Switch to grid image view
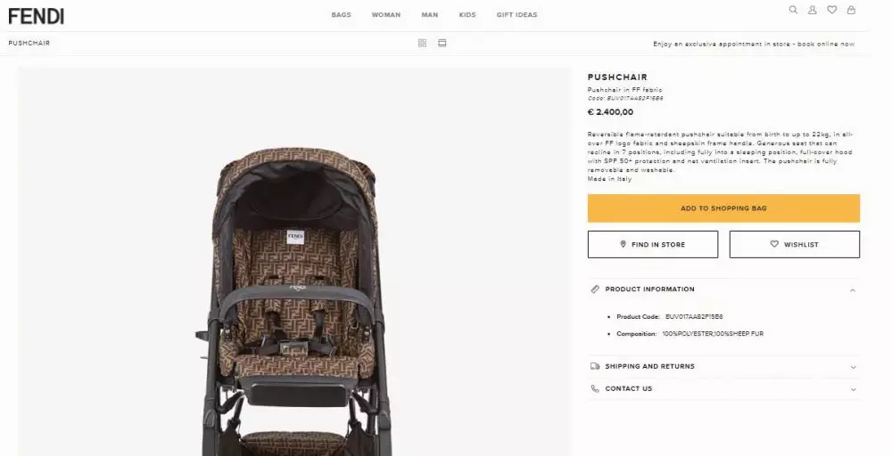Screen dimensions: 892x456 422,43
